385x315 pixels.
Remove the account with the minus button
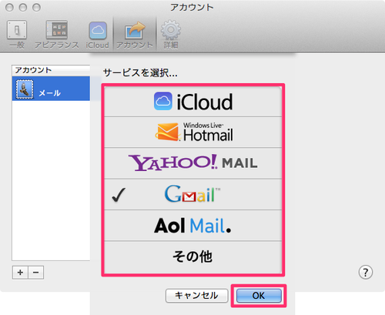(x=36, y=273)
